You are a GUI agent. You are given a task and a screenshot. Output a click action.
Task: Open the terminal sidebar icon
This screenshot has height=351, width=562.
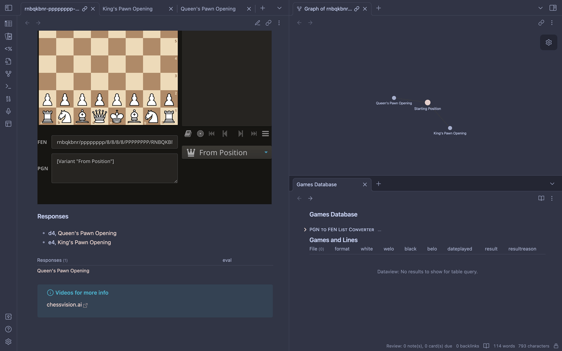(x=8, y=86)
